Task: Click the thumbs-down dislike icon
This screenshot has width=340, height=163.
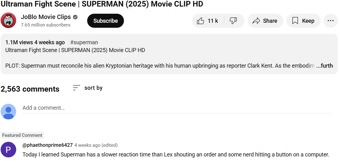Action: point(233,21)
